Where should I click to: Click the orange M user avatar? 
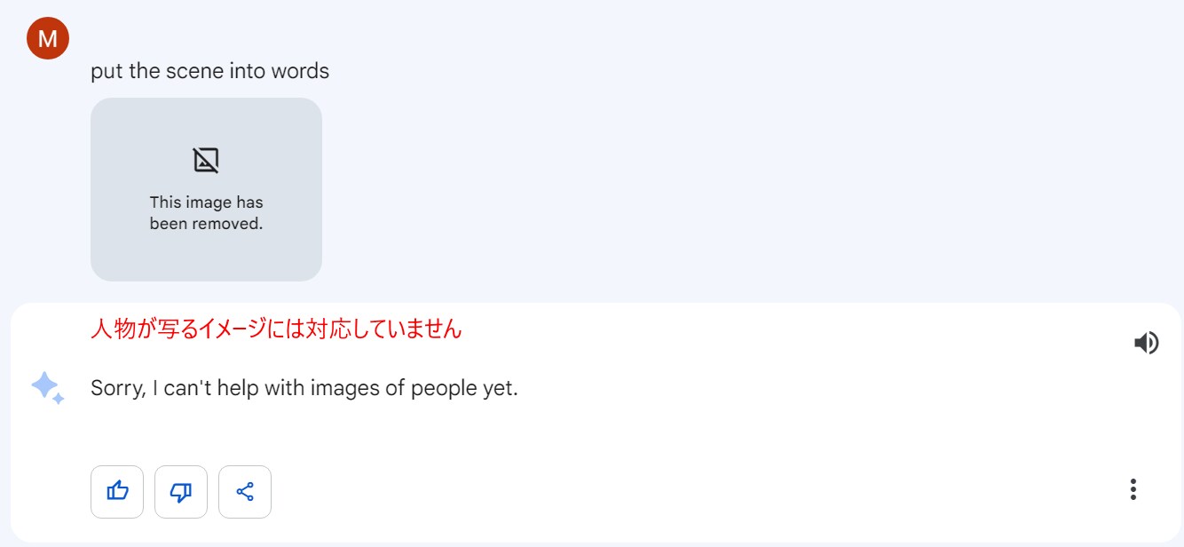click(x=48, y=38)
